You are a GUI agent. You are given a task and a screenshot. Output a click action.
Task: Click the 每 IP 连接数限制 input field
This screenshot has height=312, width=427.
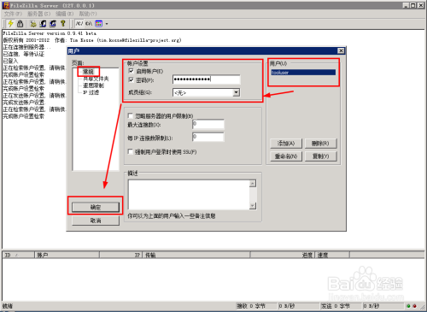208,137
